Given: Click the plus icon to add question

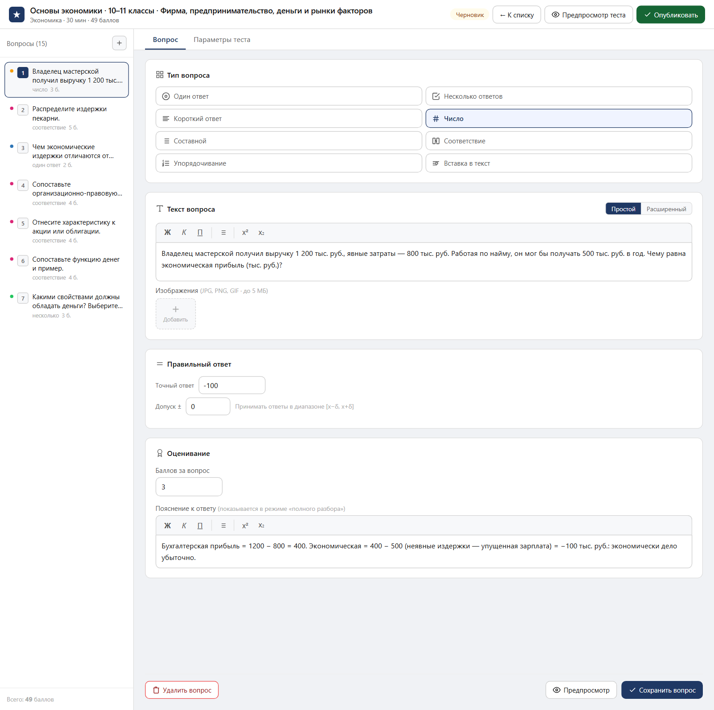Looking at the screenshot, I should click(119, 43).
